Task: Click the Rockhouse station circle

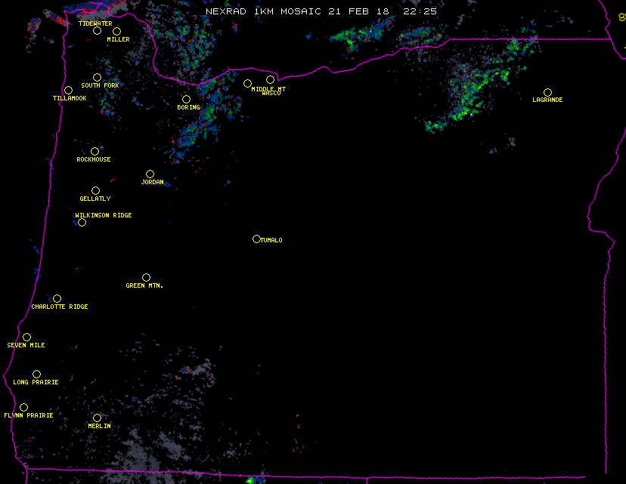Action: point(95,151)
